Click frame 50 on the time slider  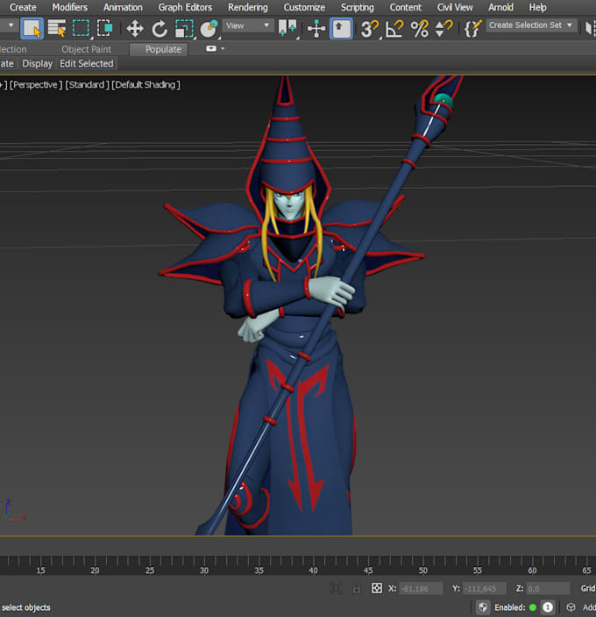tap(422, 570)
